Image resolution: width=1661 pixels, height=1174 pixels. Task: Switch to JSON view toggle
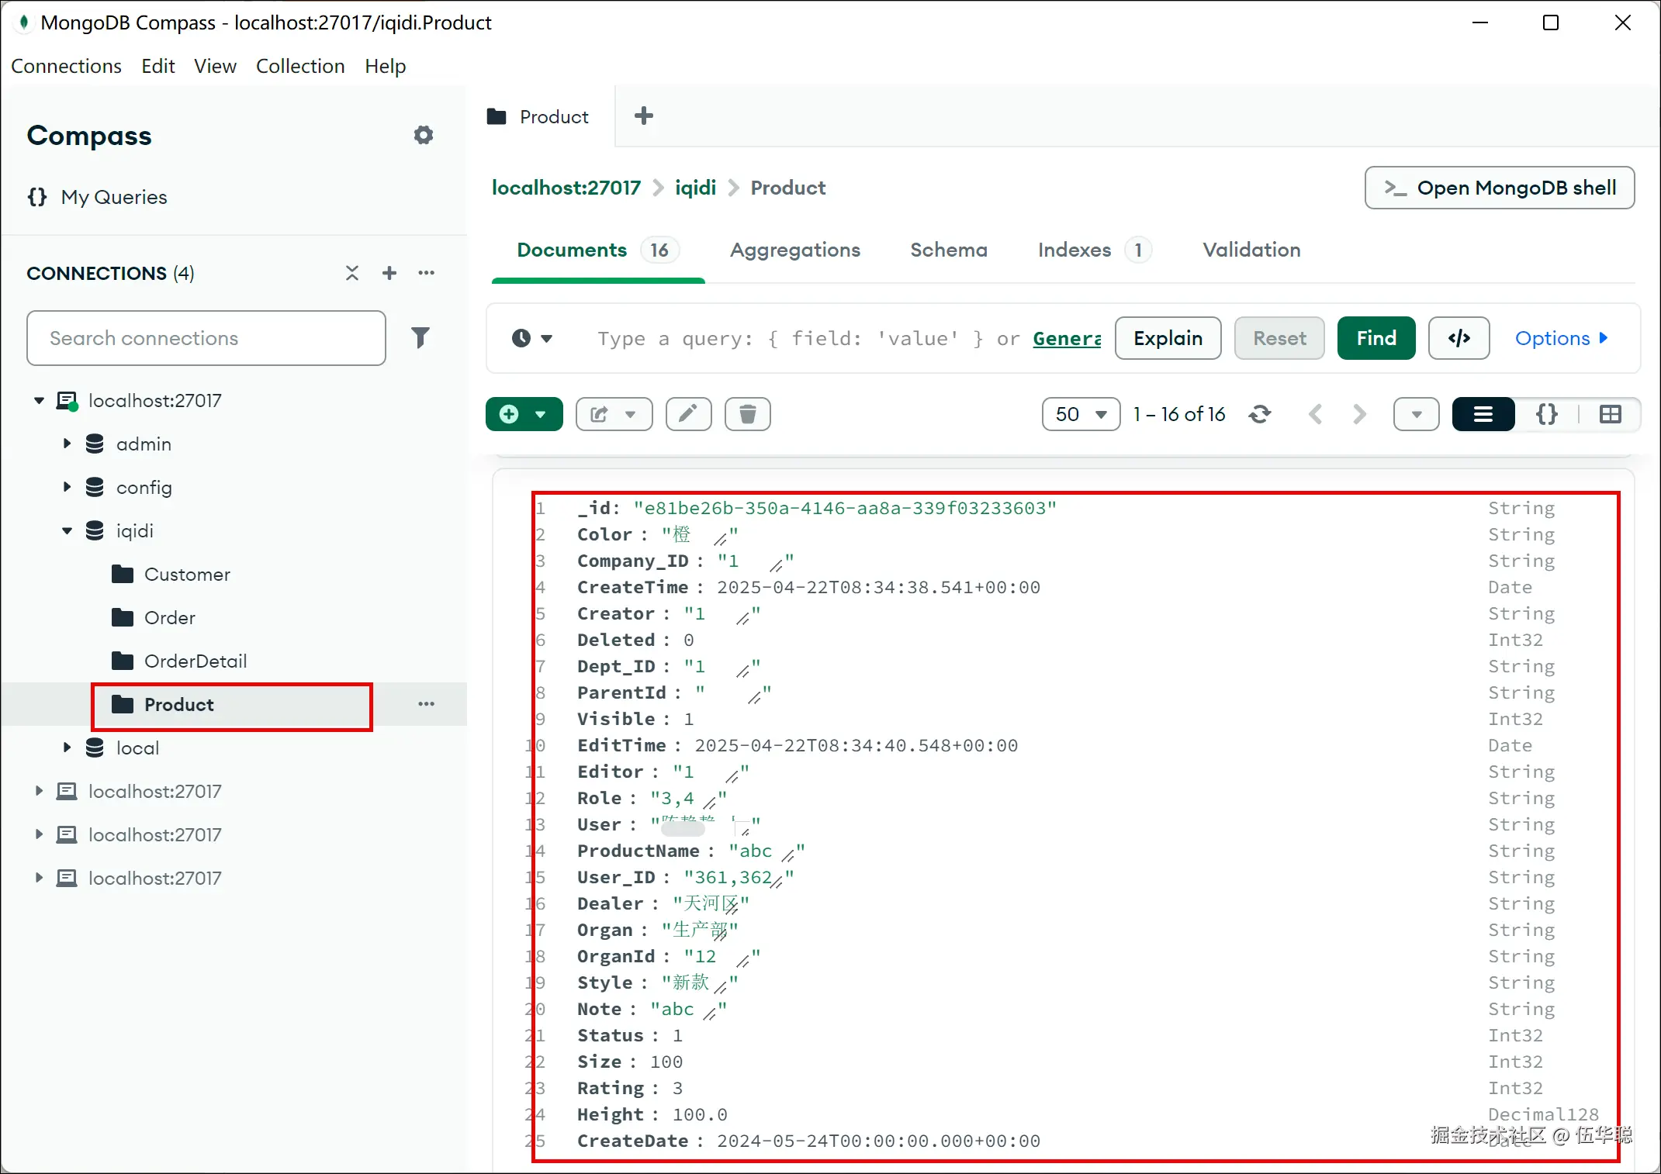pos(1546,414)
